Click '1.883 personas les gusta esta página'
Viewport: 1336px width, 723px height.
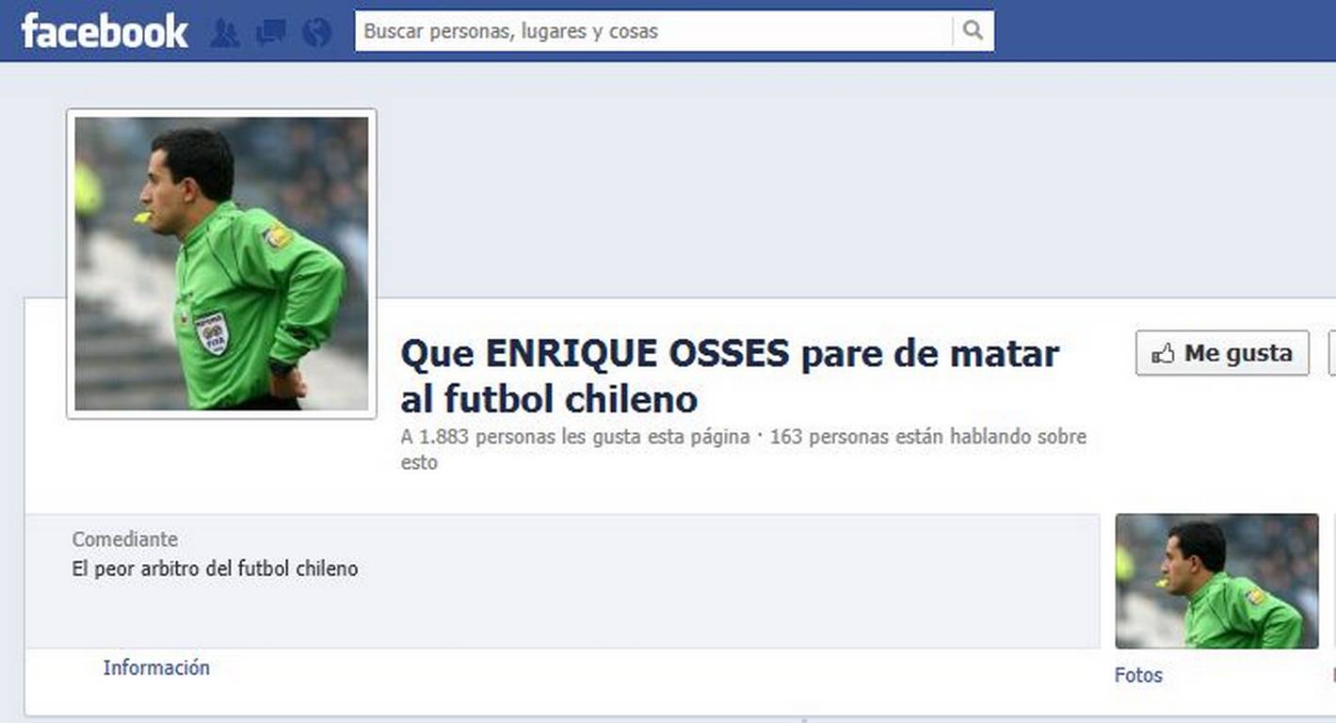tap(585, 437)
